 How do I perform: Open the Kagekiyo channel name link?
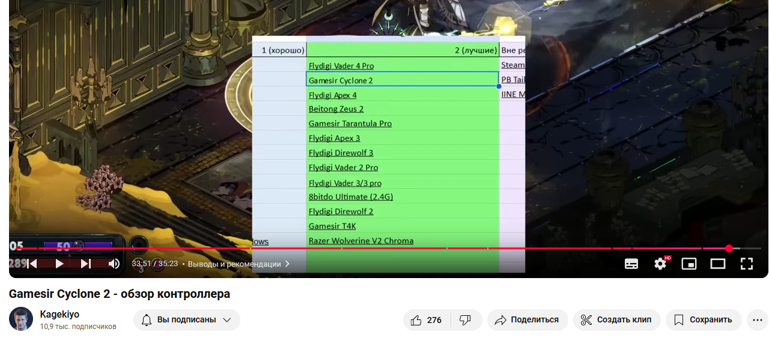coord(59,315)
